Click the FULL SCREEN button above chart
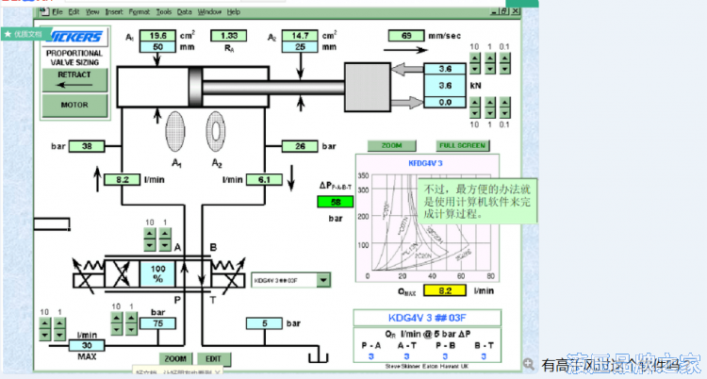Screen dimensions: 707x379 click(x=462, y=146)
